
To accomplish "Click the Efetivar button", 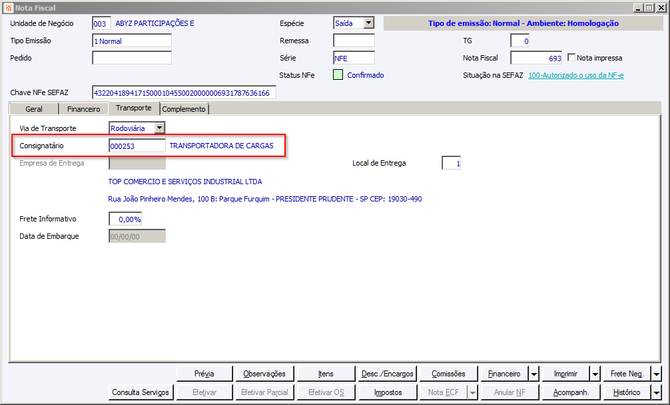I will click(x=204, y=392).
